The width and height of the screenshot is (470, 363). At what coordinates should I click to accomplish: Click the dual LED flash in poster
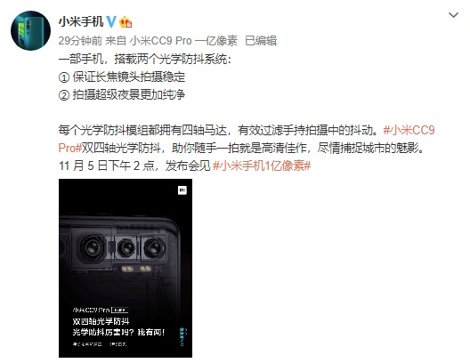(136, 269)
